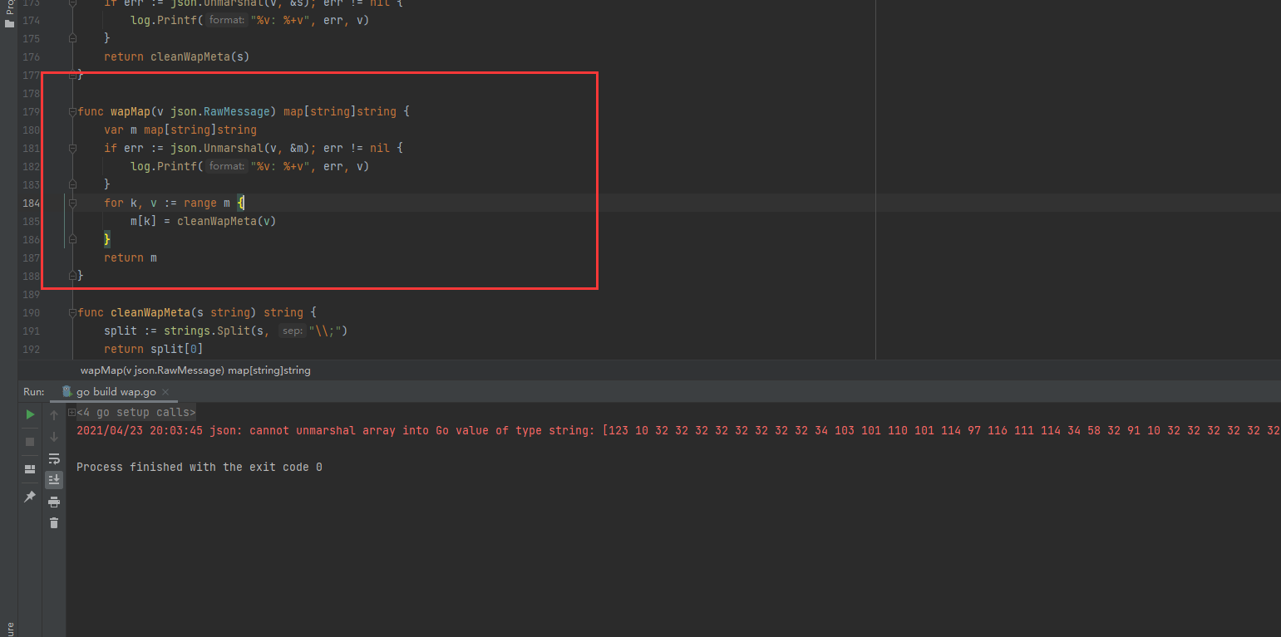Expand the <4 go setup calls> entry
Image resolution: width=1281 pixels, height=637 pixels.
(71, 412)
